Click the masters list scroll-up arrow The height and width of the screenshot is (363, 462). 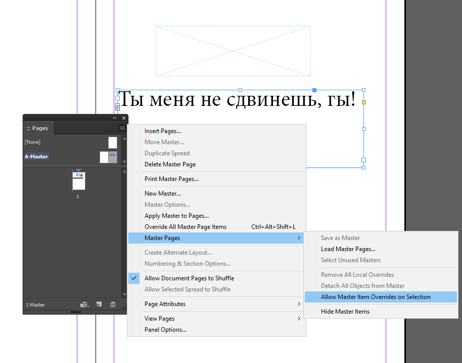[x=124, y=139]
